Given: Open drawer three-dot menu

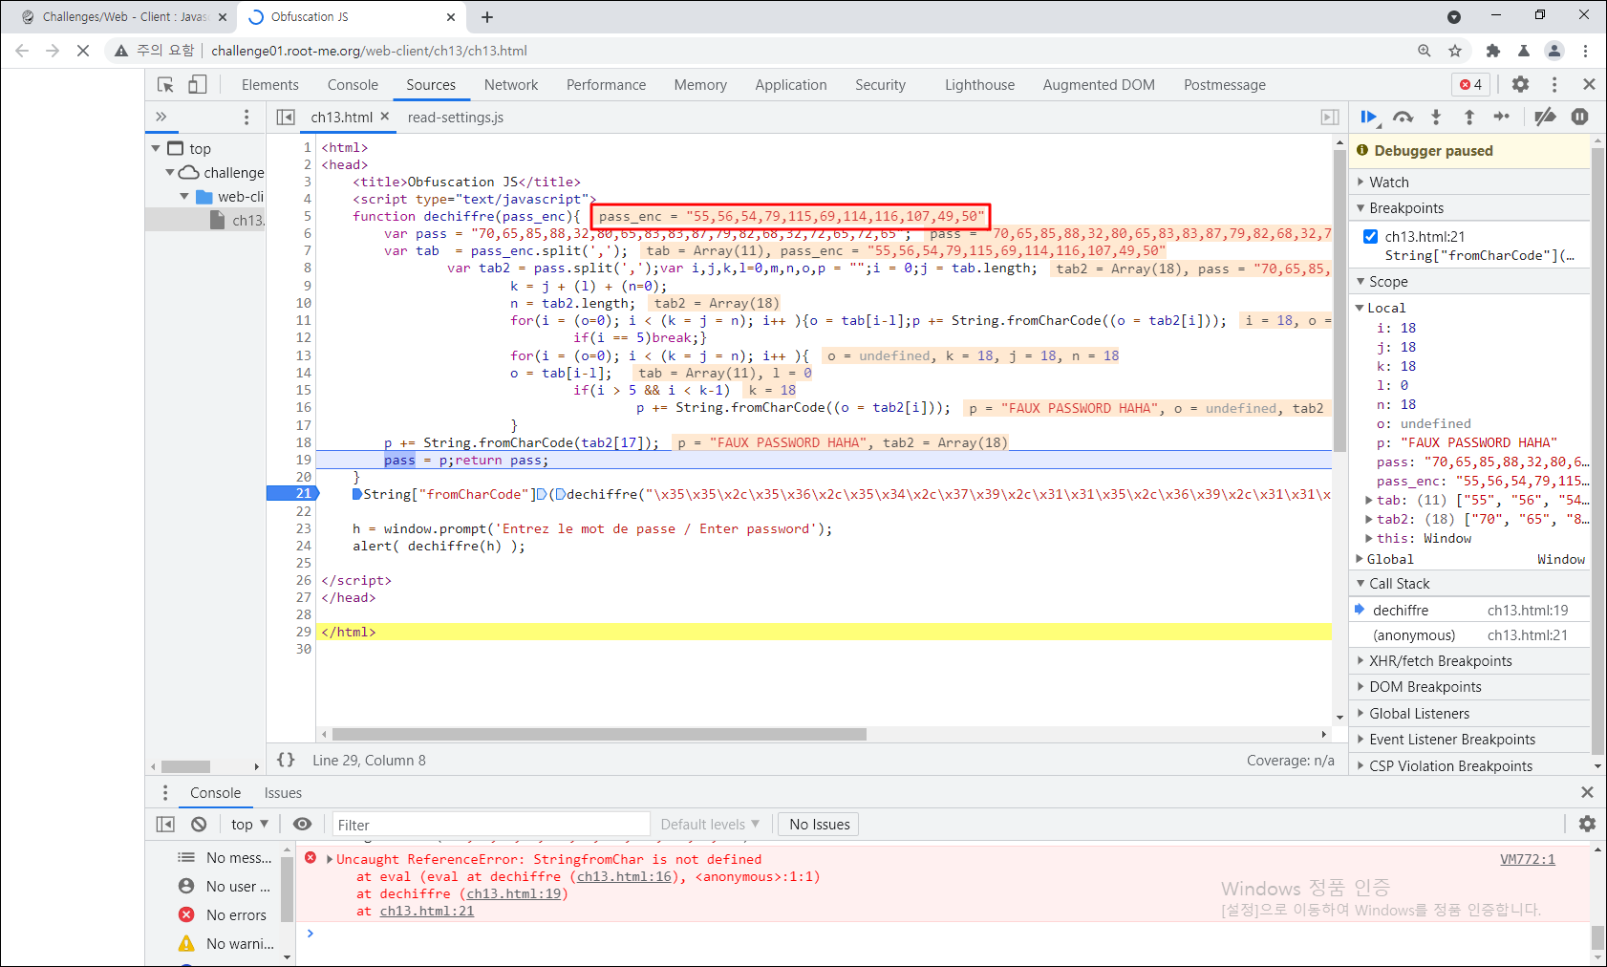Looking at the screenshot, I should click(165, 792).
